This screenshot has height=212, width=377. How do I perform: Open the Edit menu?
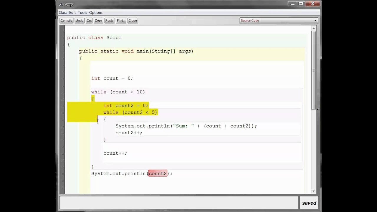(x=72, y=12)
